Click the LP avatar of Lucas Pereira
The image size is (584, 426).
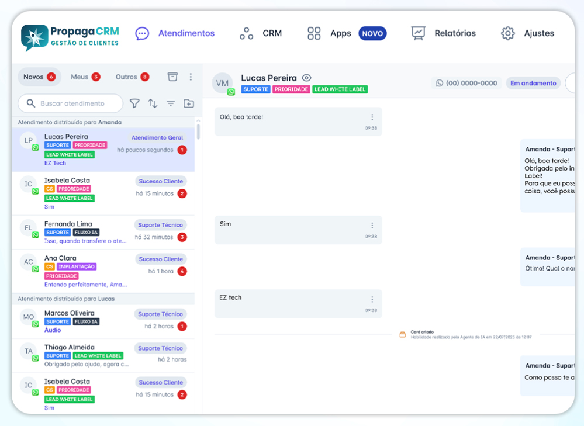[29, 141]
